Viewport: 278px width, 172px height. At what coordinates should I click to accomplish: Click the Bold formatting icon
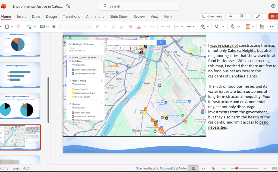[x=131, y=27]
